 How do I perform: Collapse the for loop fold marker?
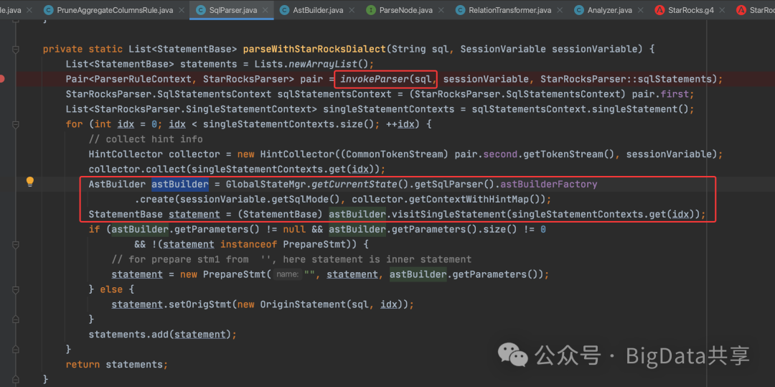(x=16, y=124)
